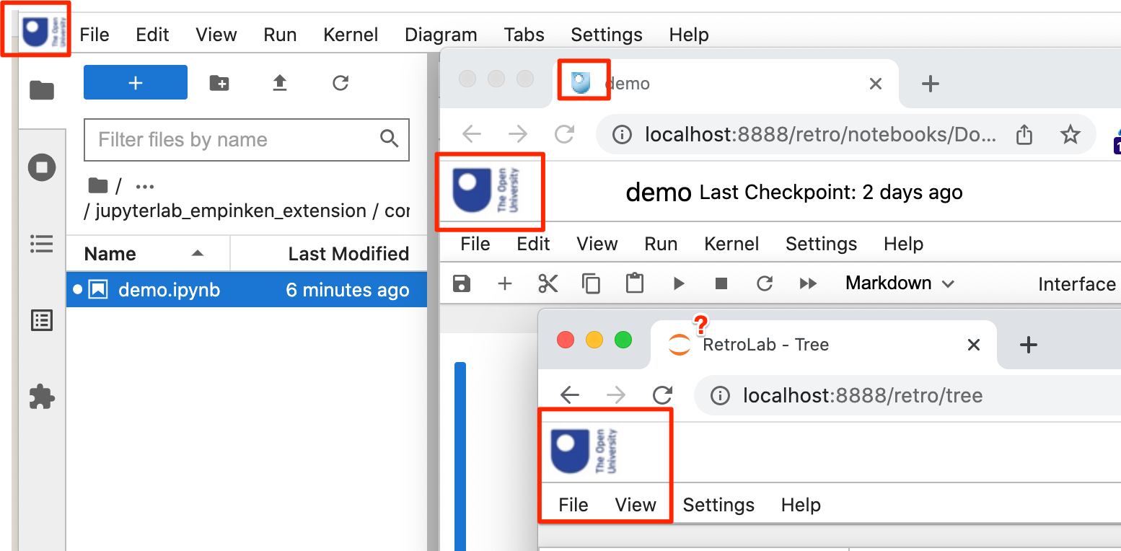Reload the demo notebook page

(564, 133)
